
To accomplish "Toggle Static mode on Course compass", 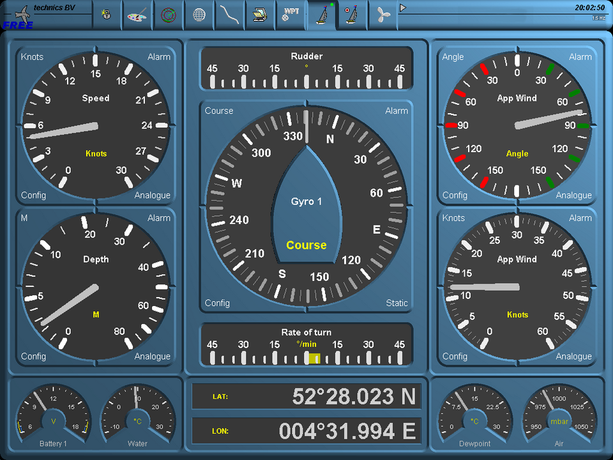I will [397, 303].
